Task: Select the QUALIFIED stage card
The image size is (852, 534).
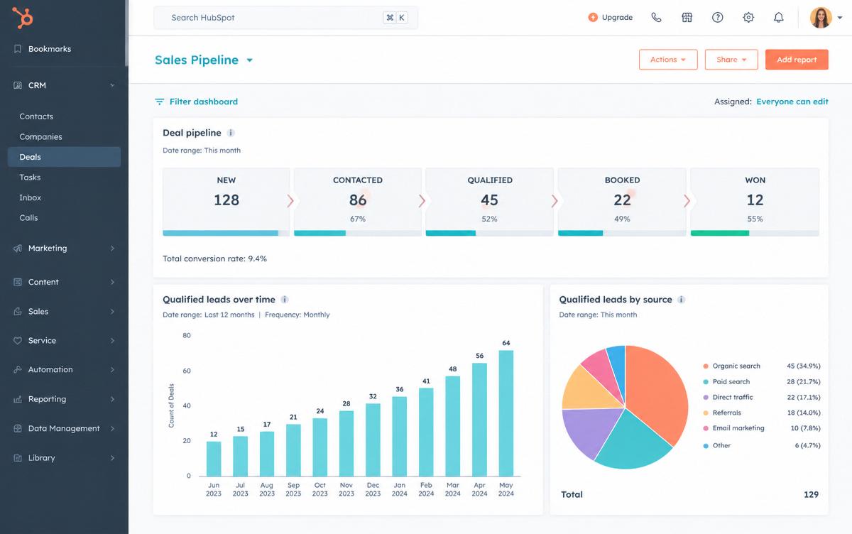Action: pyautogui.click(x=489, y=202)
